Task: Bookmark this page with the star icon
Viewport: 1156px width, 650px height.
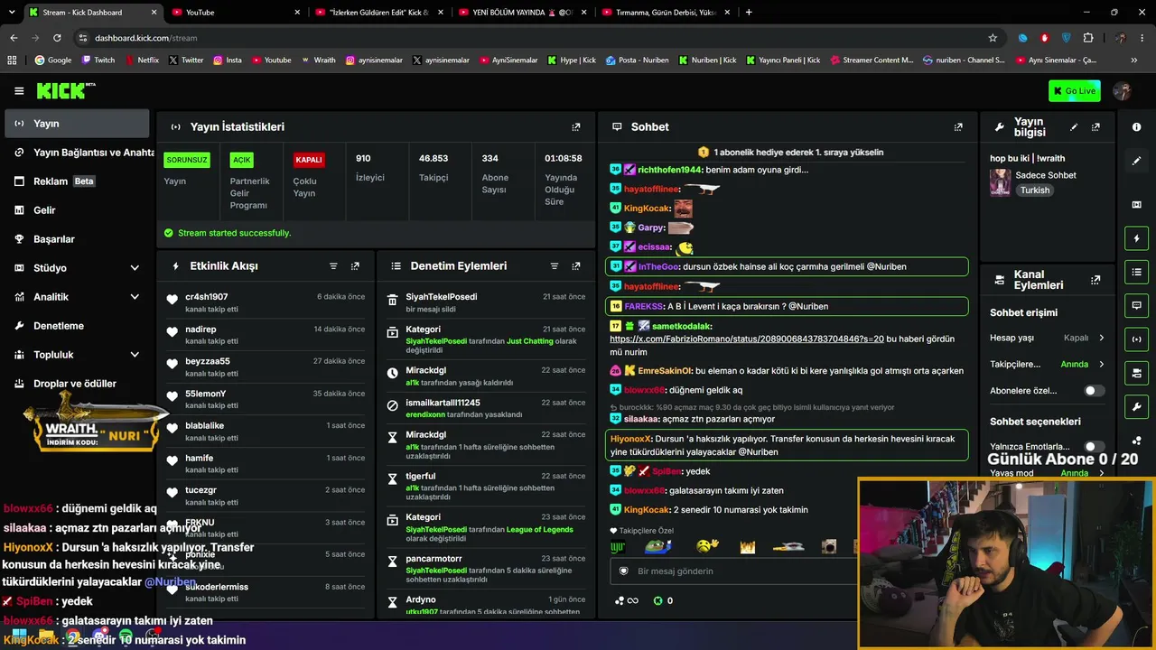Action: [x=993, y=38]
